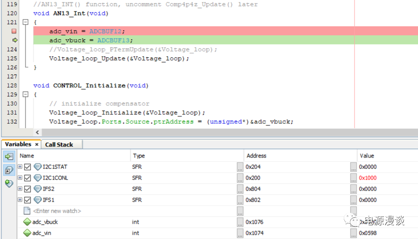The height and width of the screenshot is (239, 418).
Task: Click the create new watch diamond icon
Action: tap(9, 183)
